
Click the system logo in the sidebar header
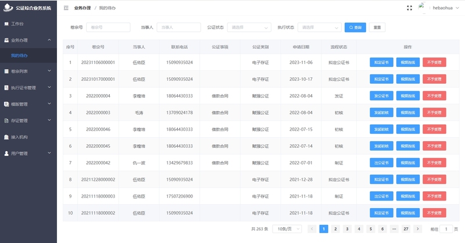[x=8, y=8]
